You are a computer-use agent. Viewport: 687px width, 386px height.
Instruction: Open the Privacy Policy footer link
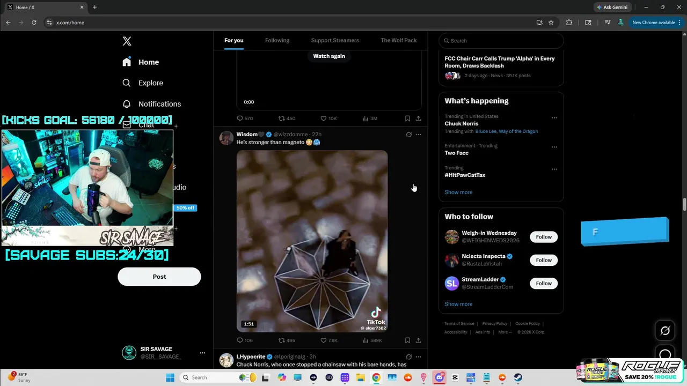495,324
